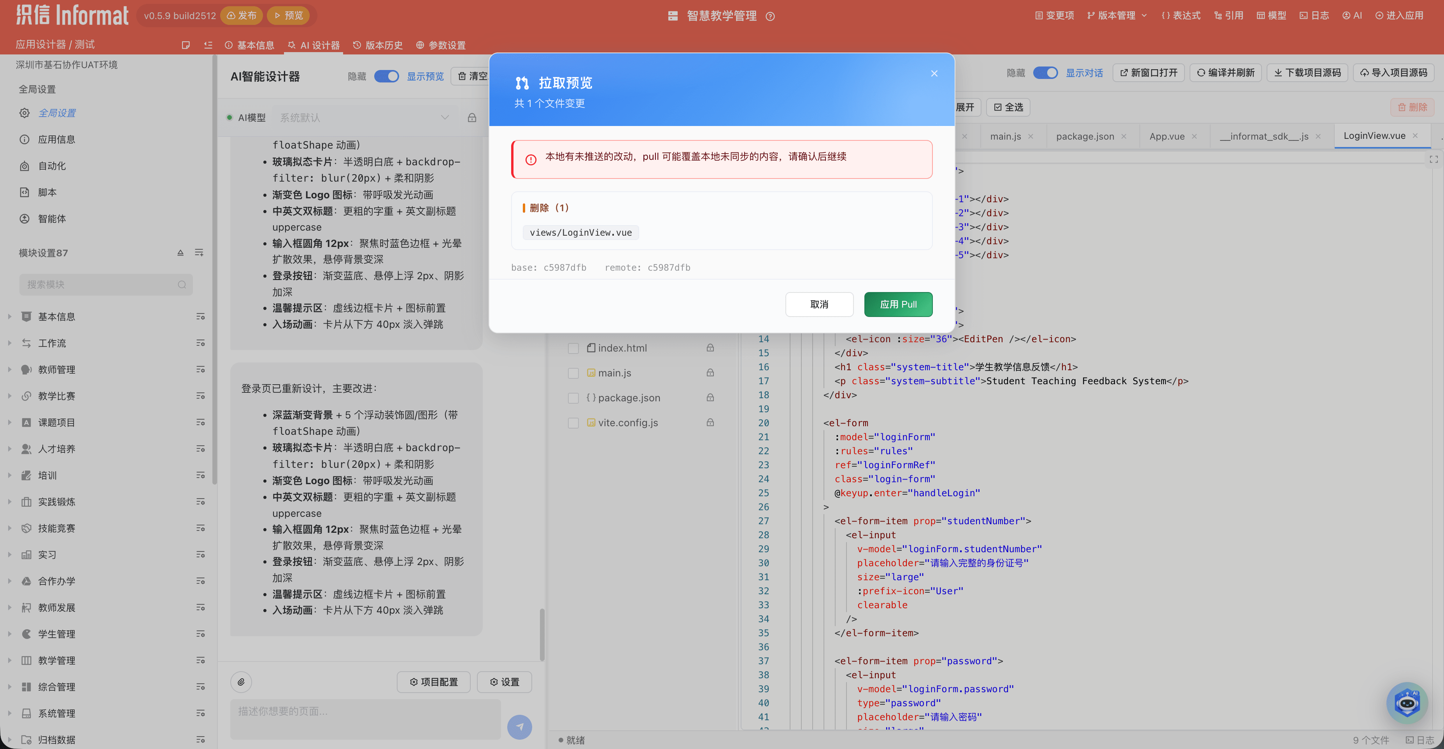Open 智能体 in sidebar
Viewport: 1444px width, 749px height.
pyautogui.click(x=43, y=219)
